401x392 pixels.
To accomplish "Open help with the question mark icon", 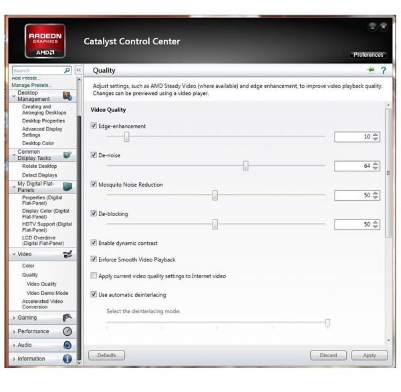I will 383,70.
